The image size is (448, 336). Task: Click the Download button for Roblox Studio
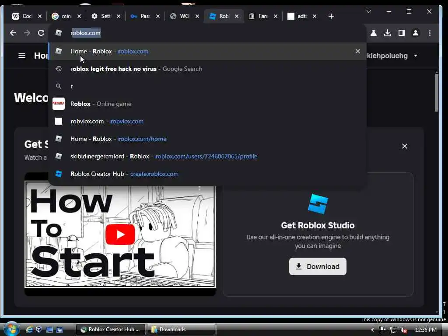pyautogui.click(x=318, y=266)
